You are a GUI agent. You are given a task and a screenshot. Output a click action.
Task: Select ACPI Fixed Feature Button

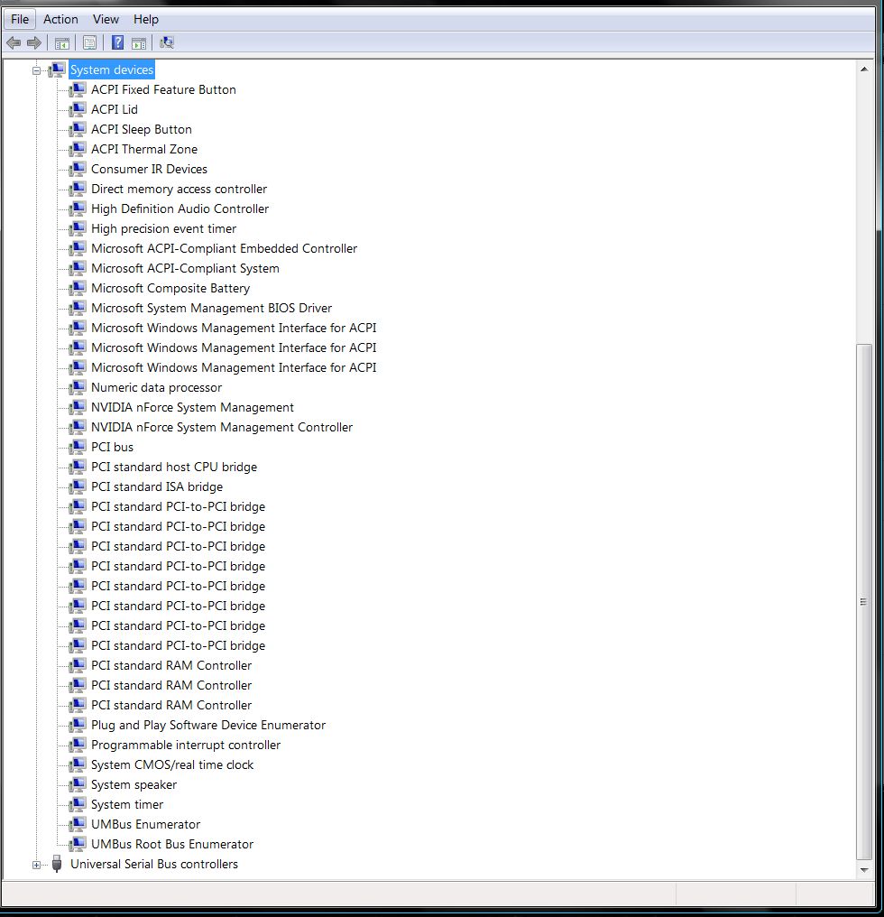pyautogui.click(x=163, y=89)
